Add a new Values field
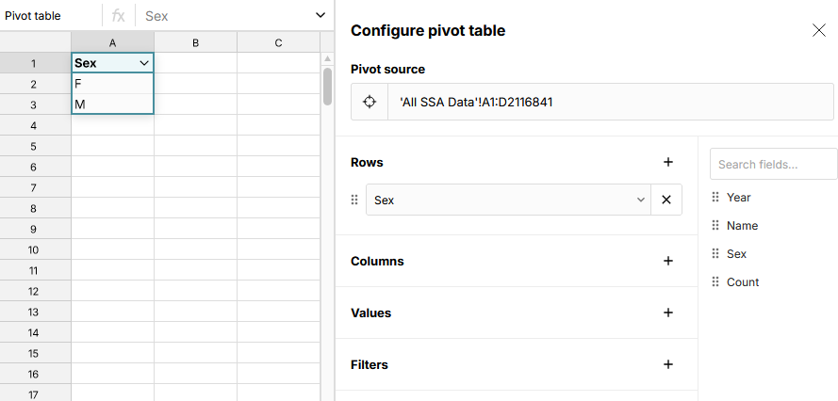This screenshot has width=838, height=401. [x=668, y=313]
